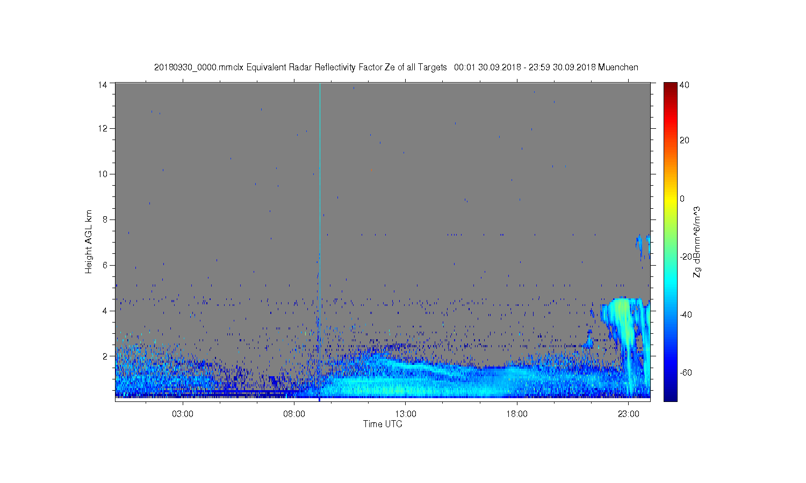Screen dimensions: 806x483
Task: Click height axis tick label 10
Action: (103, 174)
